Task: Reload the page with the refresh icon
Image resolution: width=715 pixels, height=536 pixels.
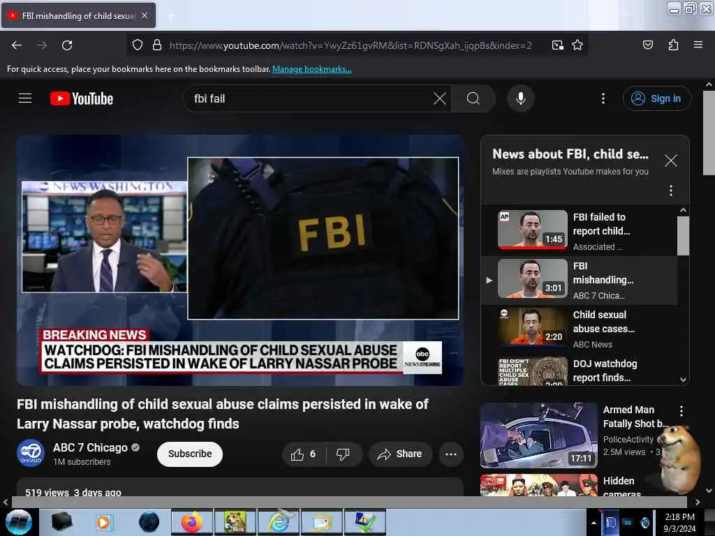Action: (67, 45)
